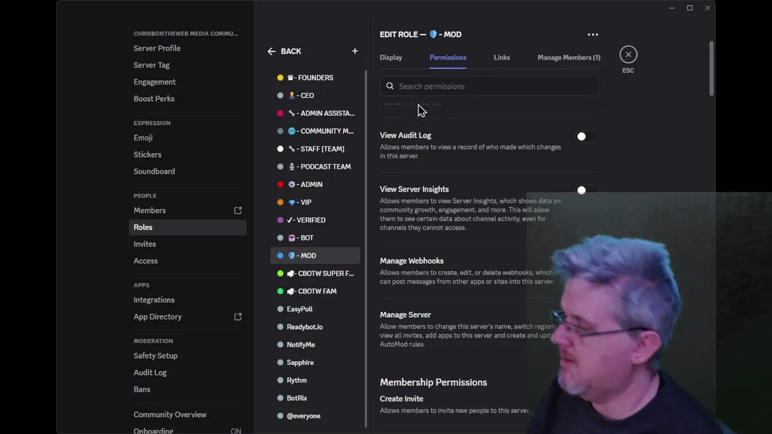This screenshot has height=434, width=772.
Task: Click the Search permissions field
Action: tap(489, 86)
